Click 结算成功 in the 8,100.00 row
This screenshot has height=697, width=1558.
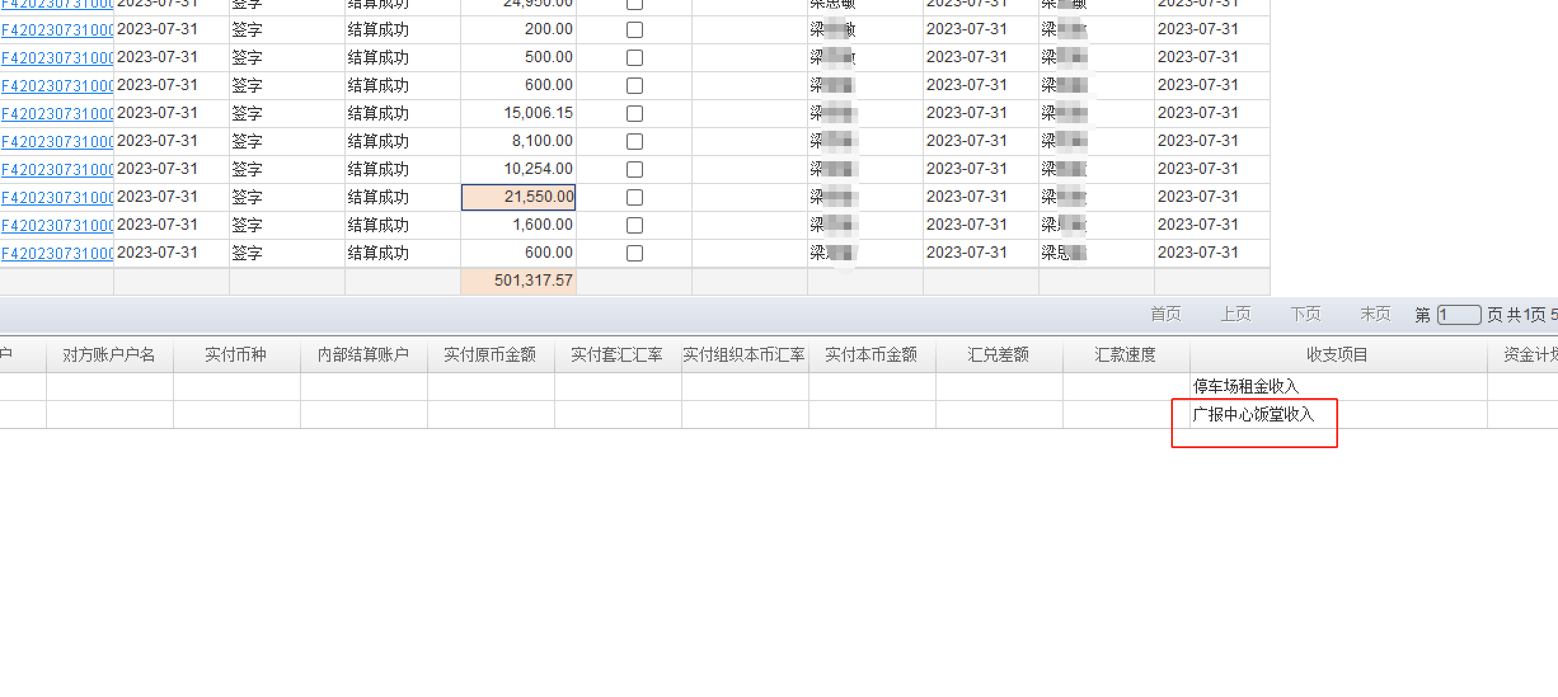(x=378, y=142)
